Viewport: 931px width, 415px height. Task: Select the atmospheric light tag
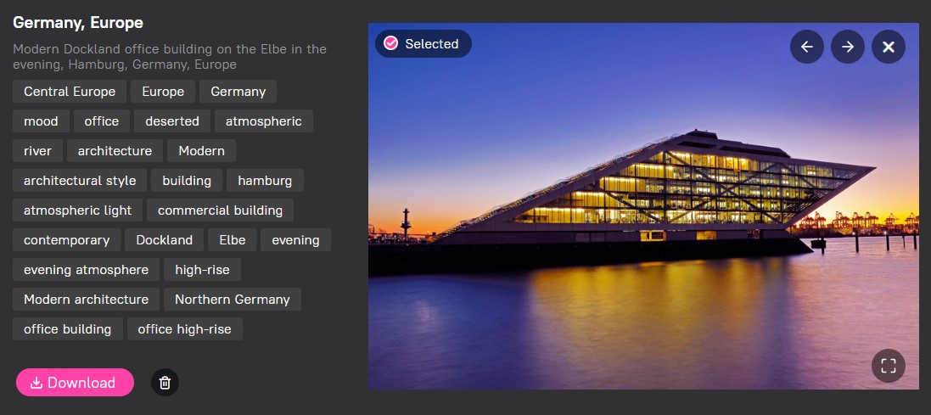tap(78, 210)
